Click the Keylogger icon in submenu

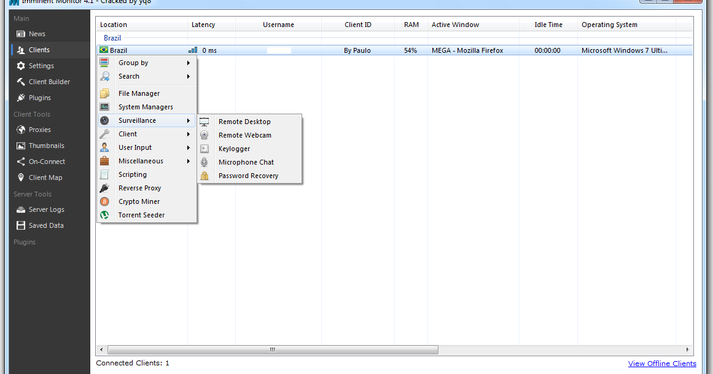205,149
